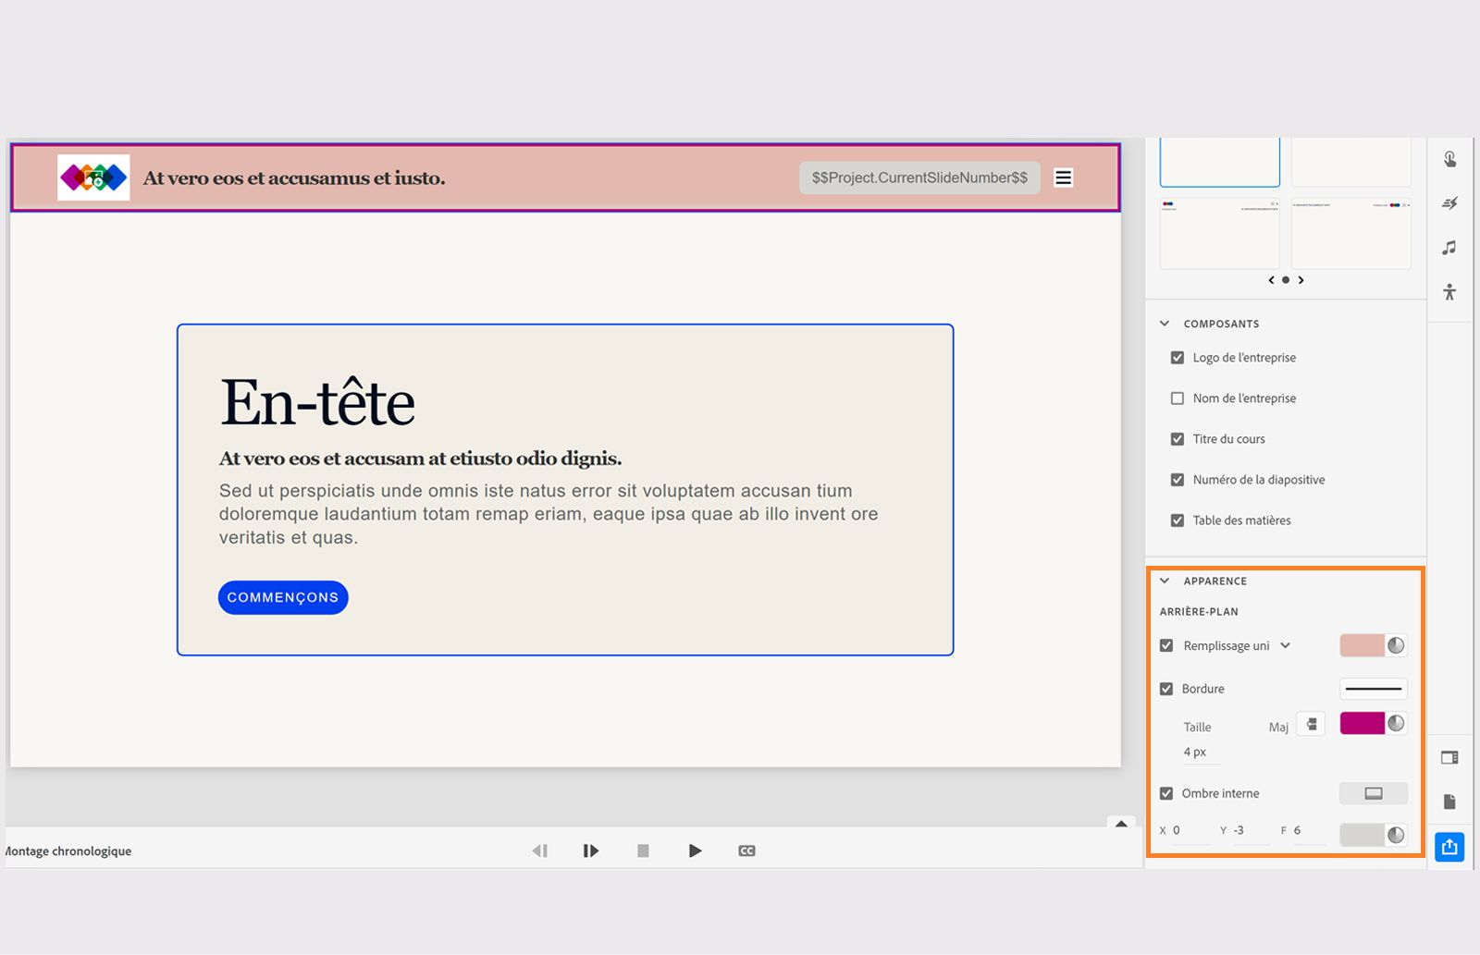Open the Remplissage uni dropdown

(1285, 645)
